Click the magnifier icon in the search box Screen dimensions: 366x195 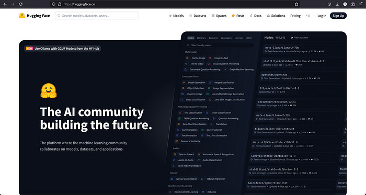click(x=59, y=16)
